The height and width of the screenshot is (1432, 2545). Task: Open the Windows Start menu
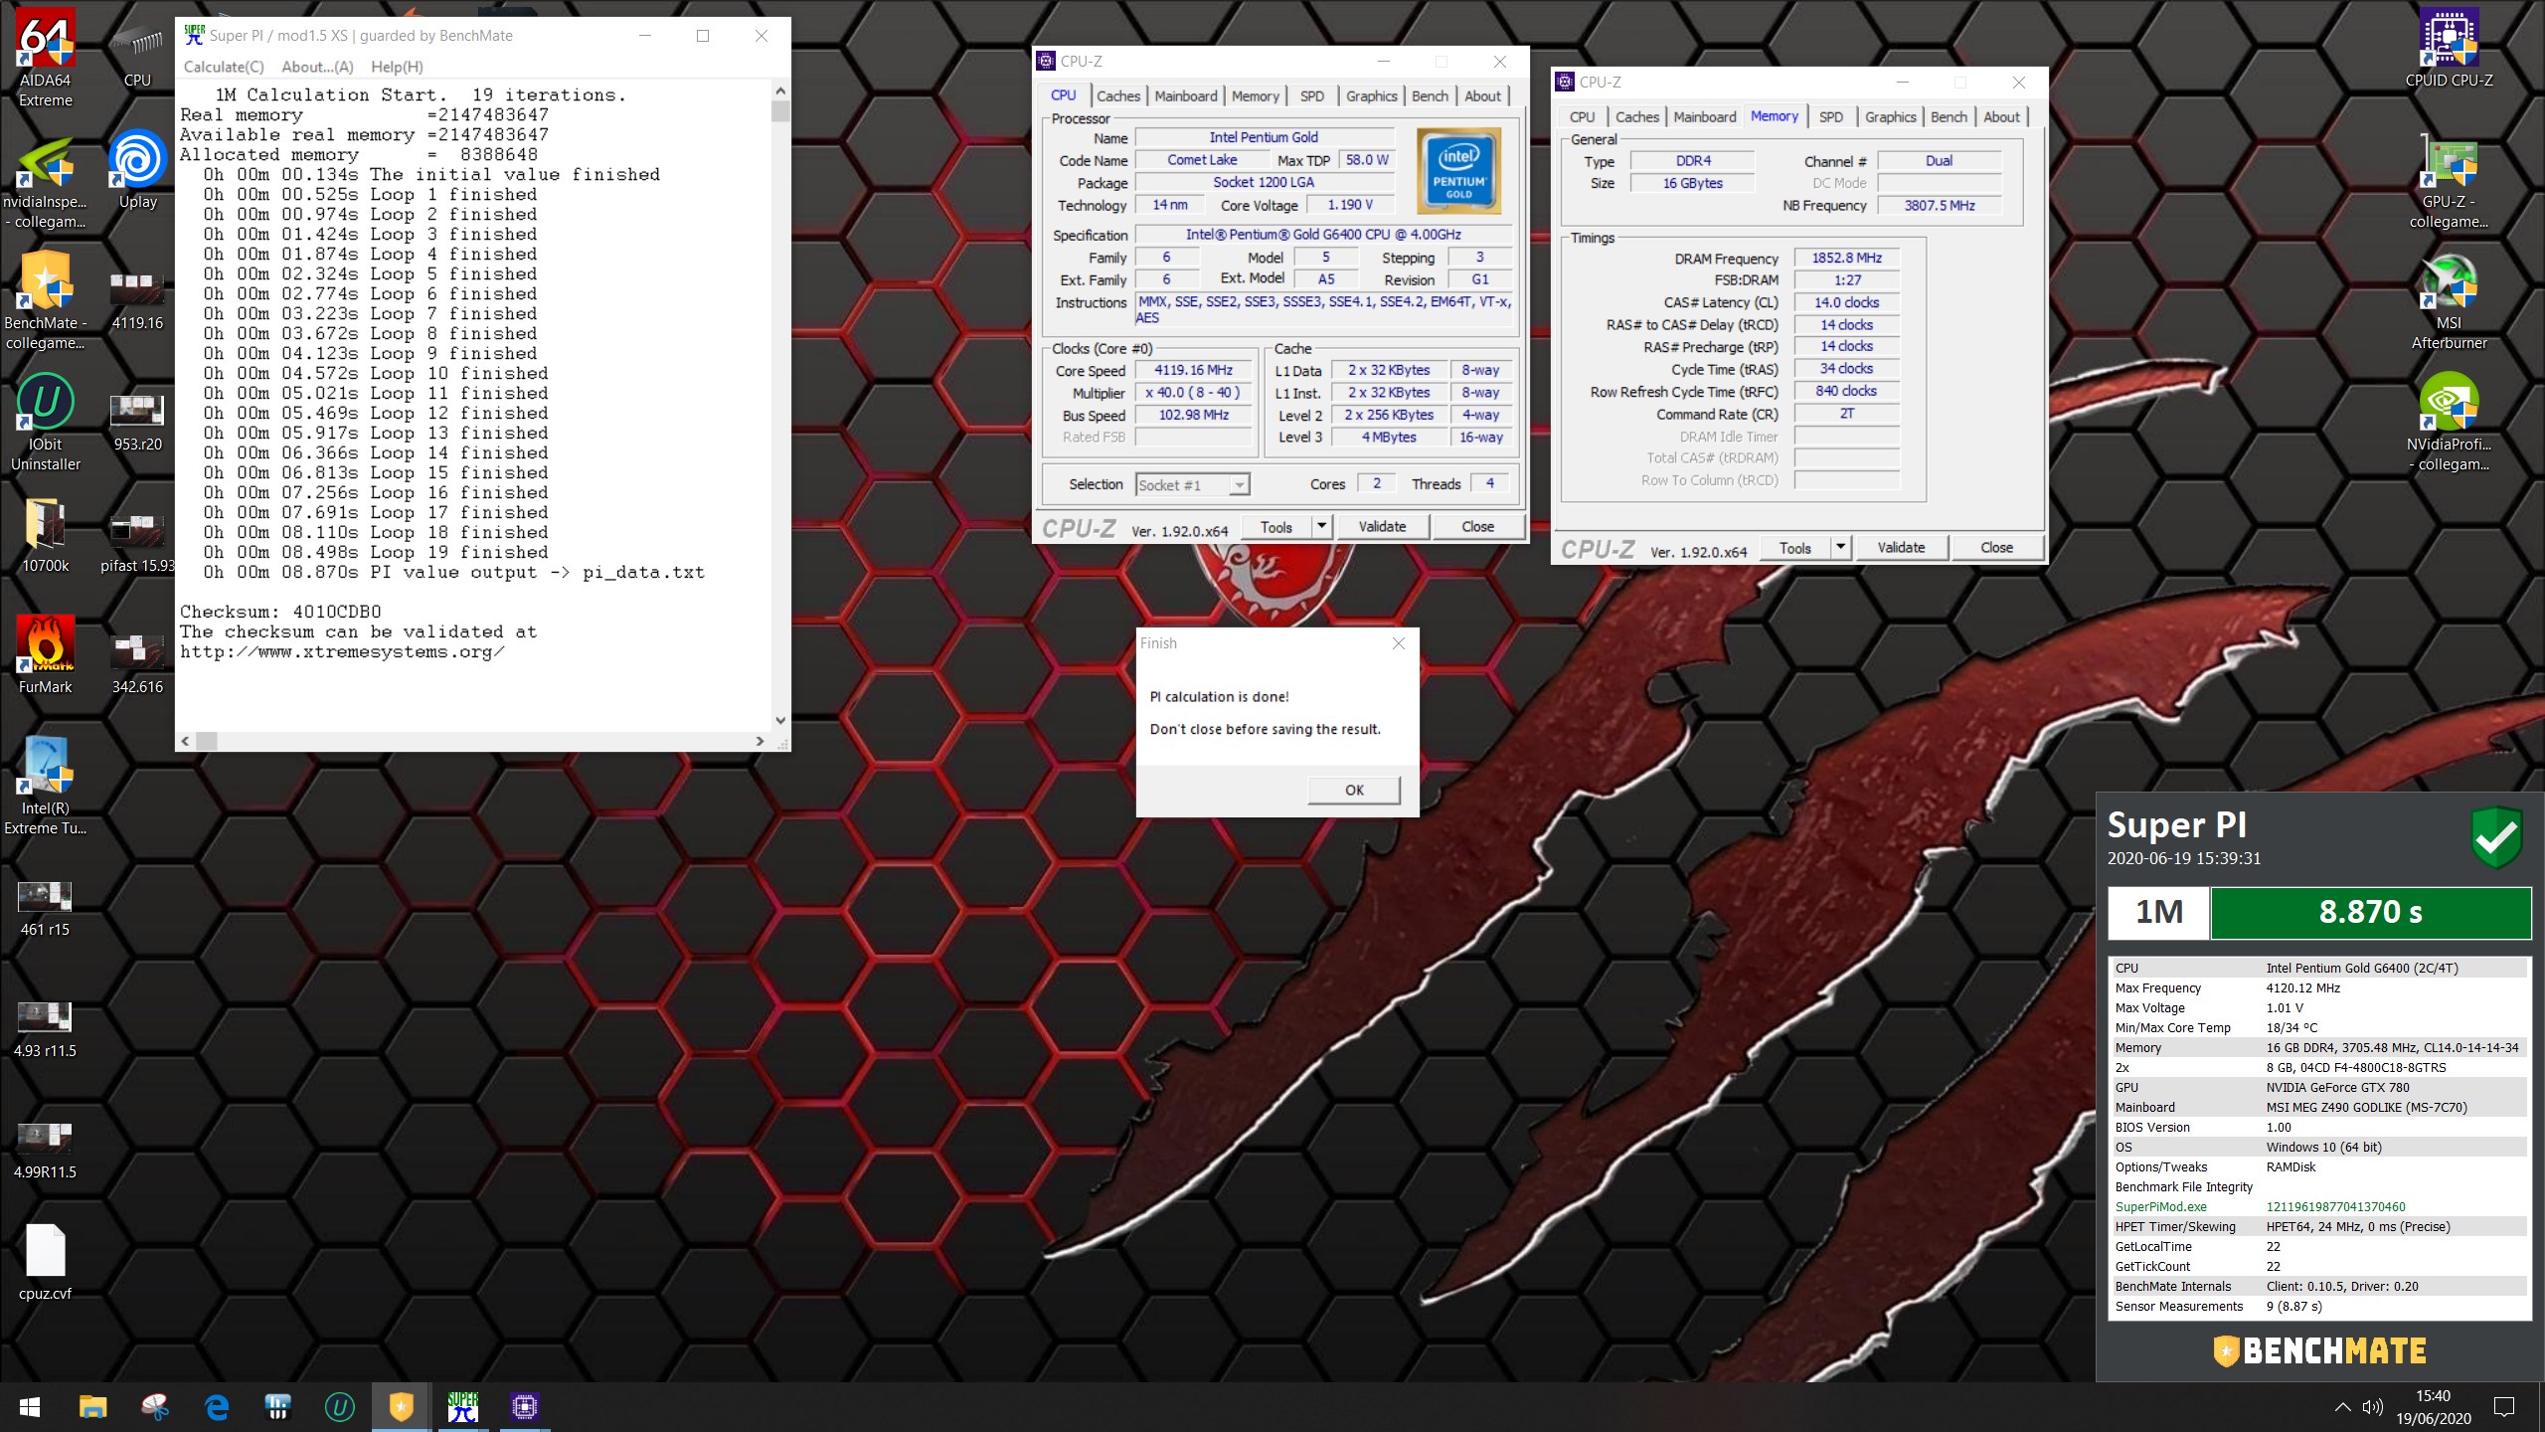coord(30,1407)
